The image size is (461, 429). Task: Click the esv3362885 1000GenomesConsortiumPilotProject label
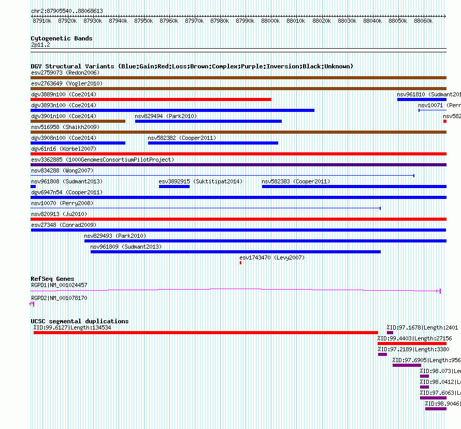[x=103, y=160]
